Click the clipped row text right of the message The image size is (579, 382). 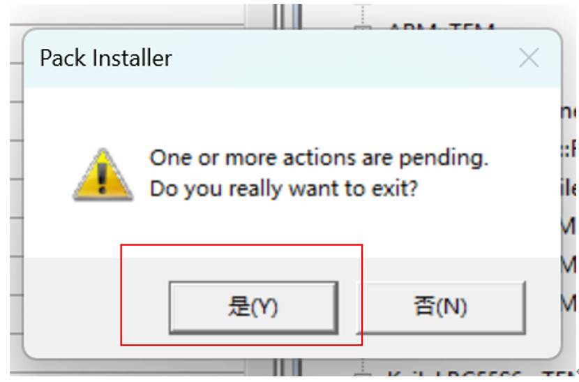point(568,149)
